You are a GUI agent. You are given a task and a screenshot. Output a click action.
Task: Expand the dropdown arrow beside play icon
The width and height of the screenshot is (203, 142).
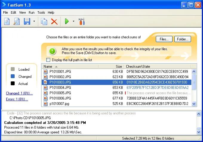(73, 21)
